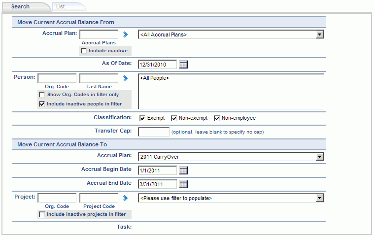Expand the Project 'Please use filter' dropdown
This screenshot has height=237, width=374.
click(231, 198)
